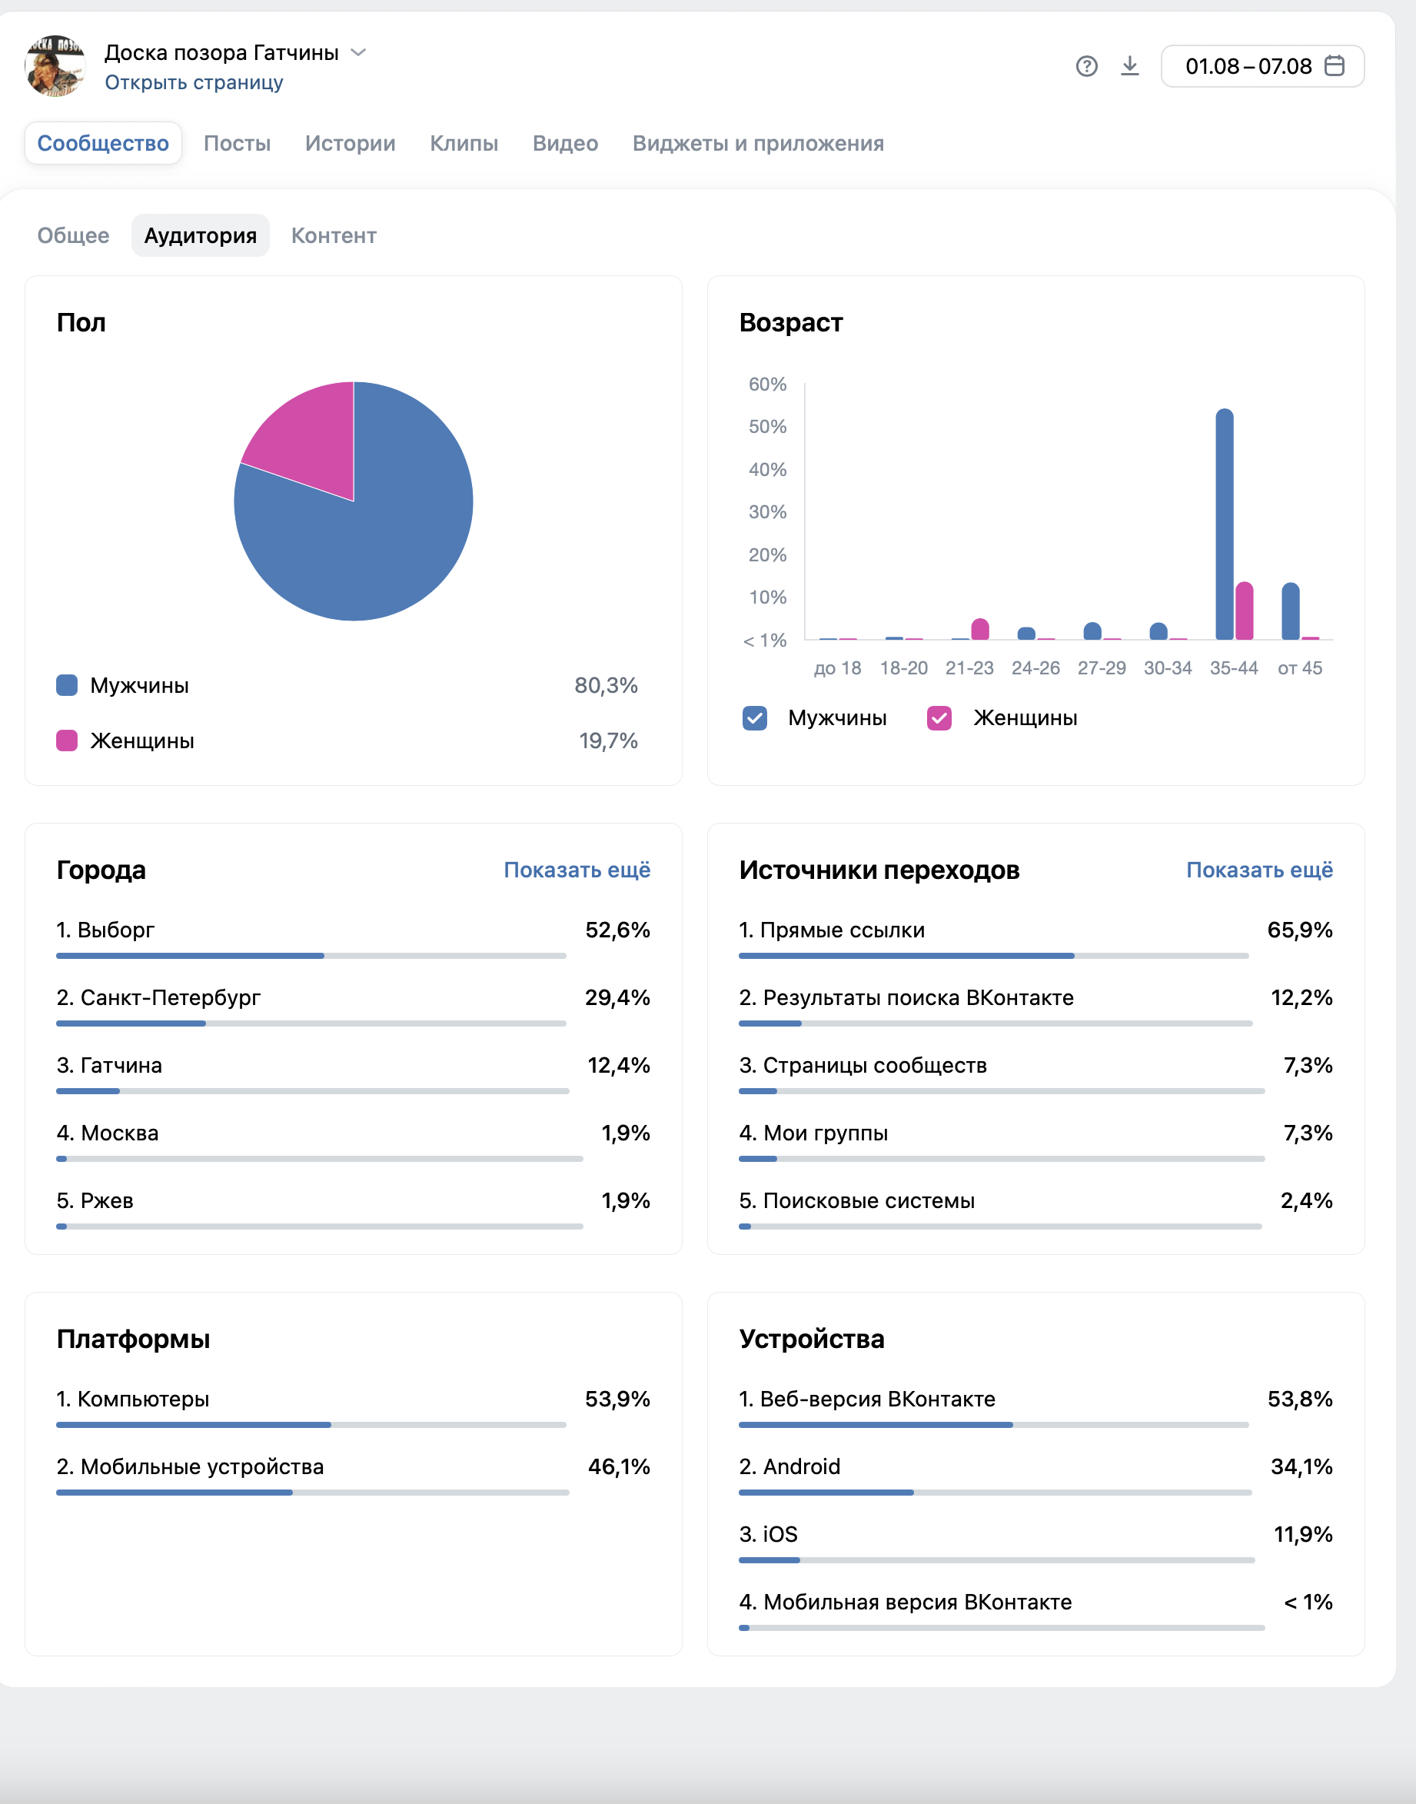Click the help question mark icon
Image resolution: width=1416 pixels, height=1804 pixels.
coord(1086,66)
